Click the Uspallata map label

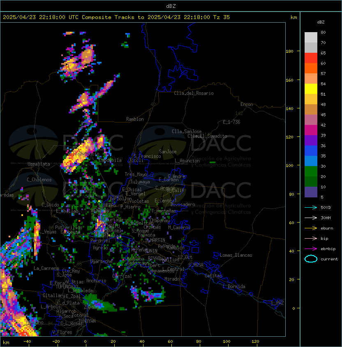39,164
